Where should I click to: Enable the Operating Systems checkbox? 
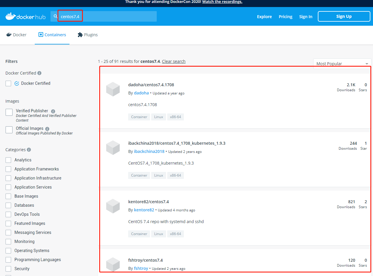coord(8,251)
